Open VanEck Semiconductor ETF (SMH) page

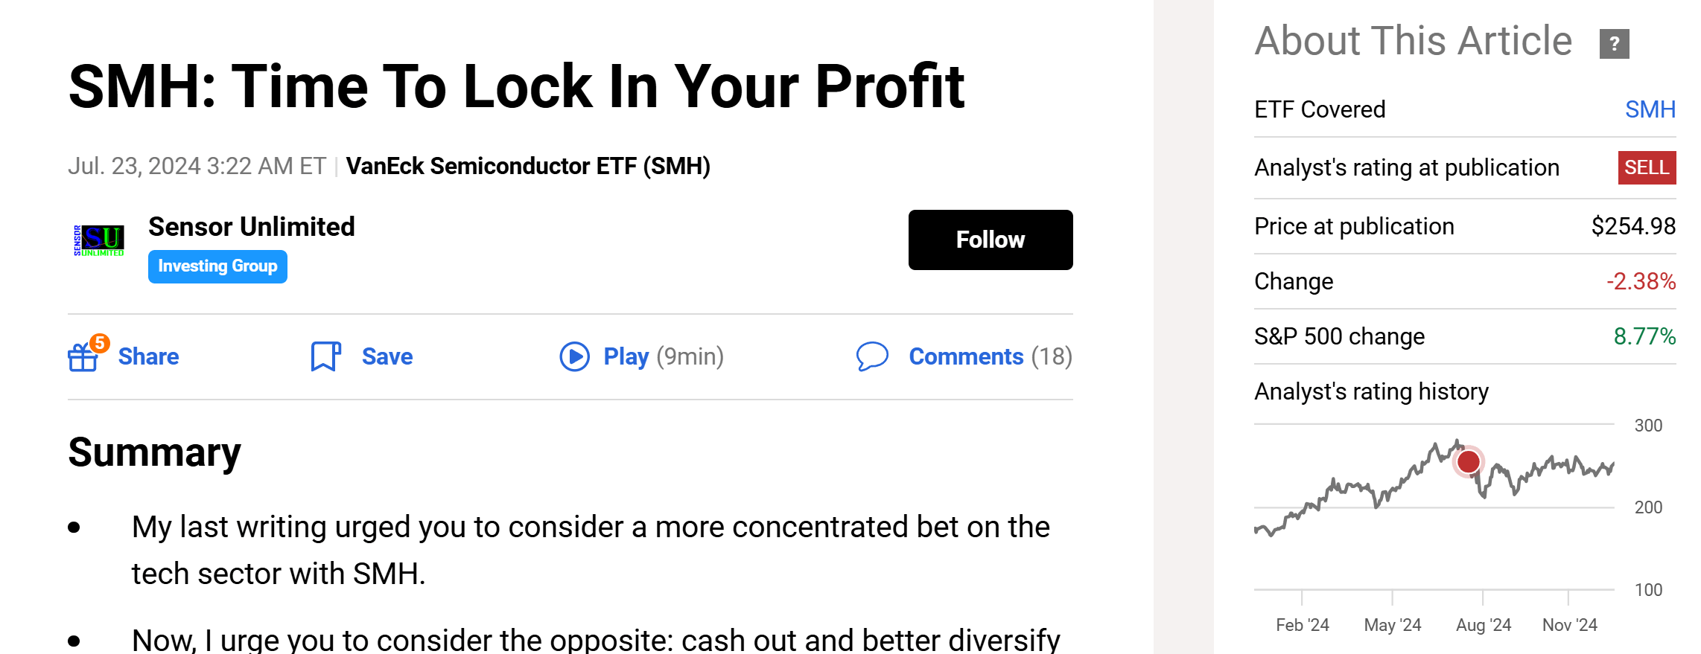click(529, 166)
